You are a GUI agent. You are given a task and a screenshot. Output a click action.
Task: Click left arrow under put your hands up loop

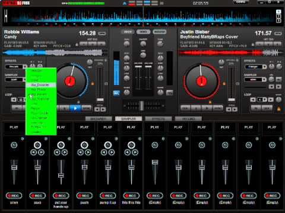57,153
